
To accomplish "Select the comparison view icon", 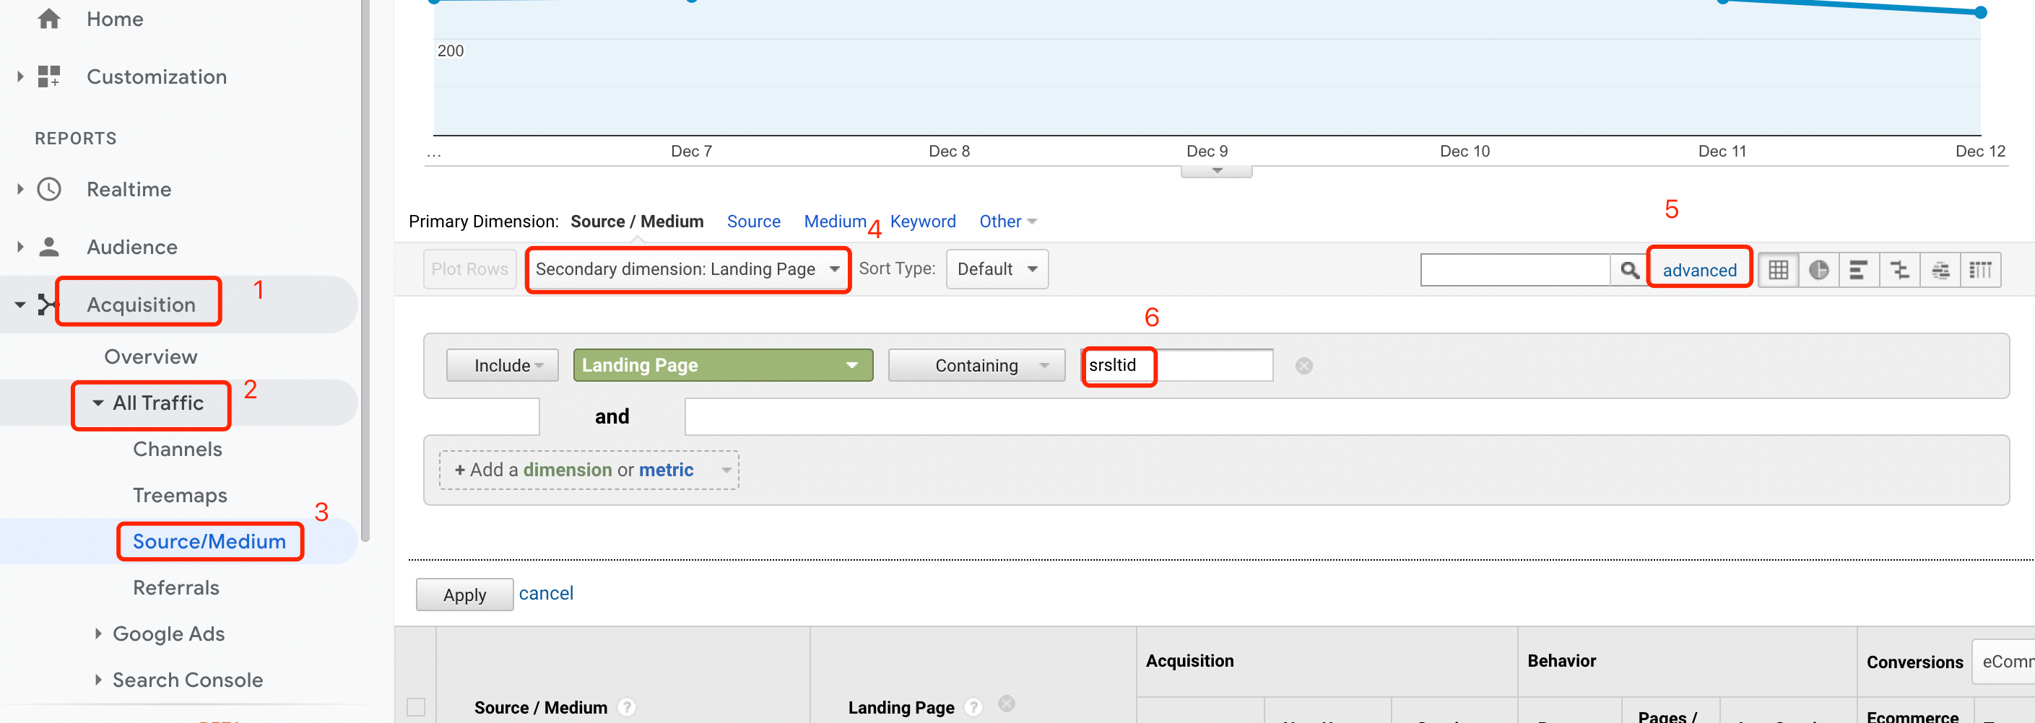I will [1900, 270].
